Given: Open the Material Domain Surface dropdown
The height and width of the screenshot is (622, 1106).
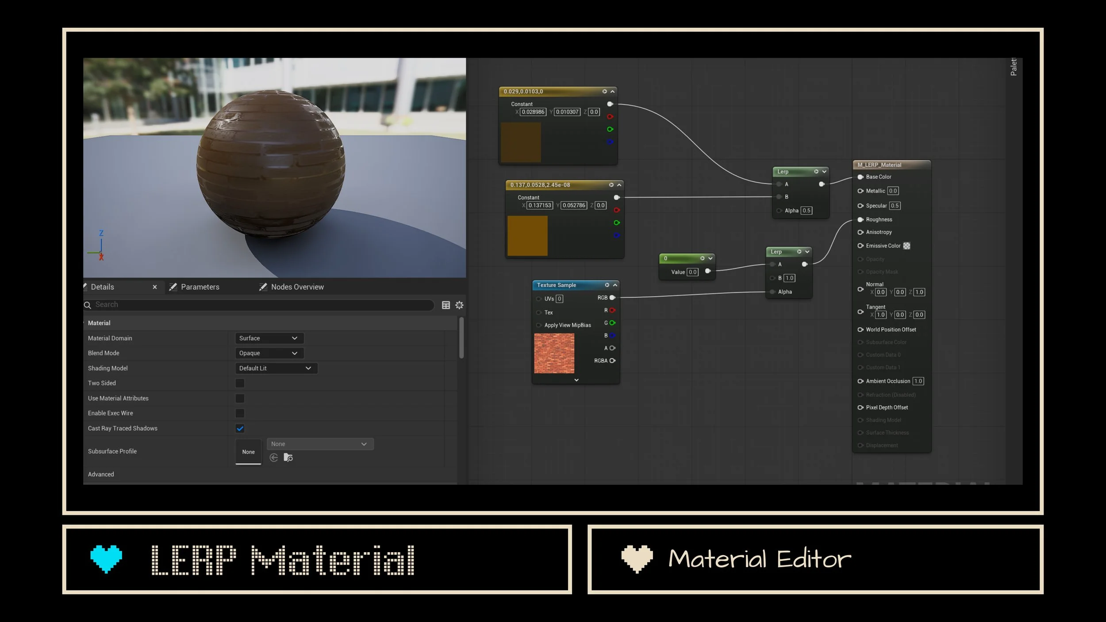Looking at the screenshot, I should coord(269,338).
